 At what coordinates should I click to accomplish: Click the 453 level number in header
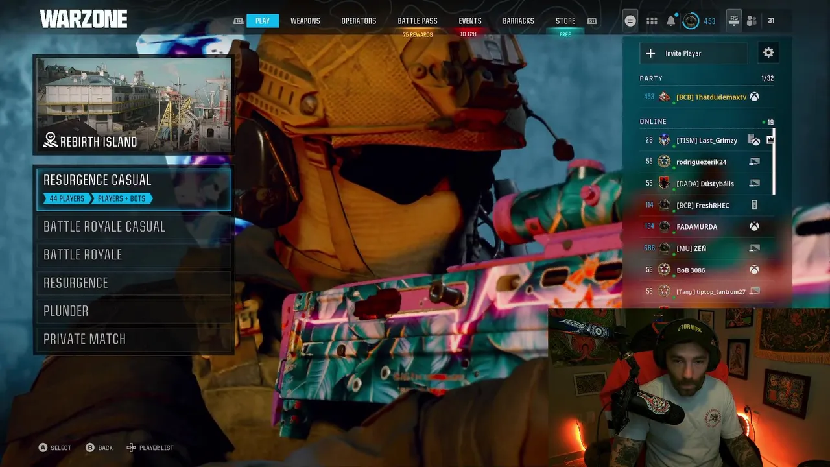point(709,21)
